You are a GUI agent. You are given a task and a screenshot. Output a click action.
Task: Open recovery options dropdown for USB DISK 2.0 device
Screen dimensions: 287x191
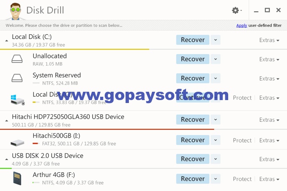tap(216, 159)
